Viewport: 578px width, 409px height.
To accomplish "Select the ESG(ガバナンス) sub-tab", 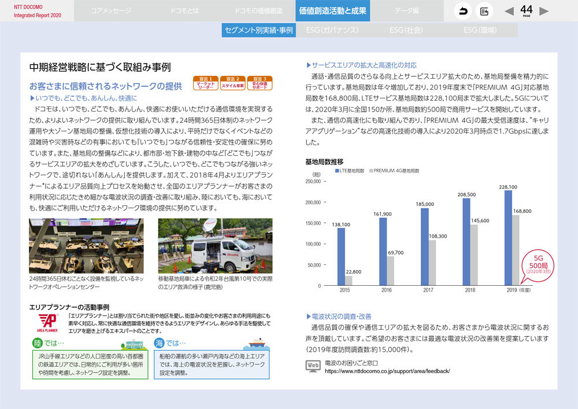I will [x=332, y=30].
